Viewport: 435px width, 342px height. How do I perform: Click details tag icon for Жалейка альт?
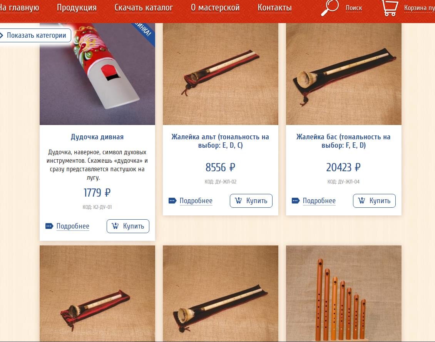tap(172, 201)
